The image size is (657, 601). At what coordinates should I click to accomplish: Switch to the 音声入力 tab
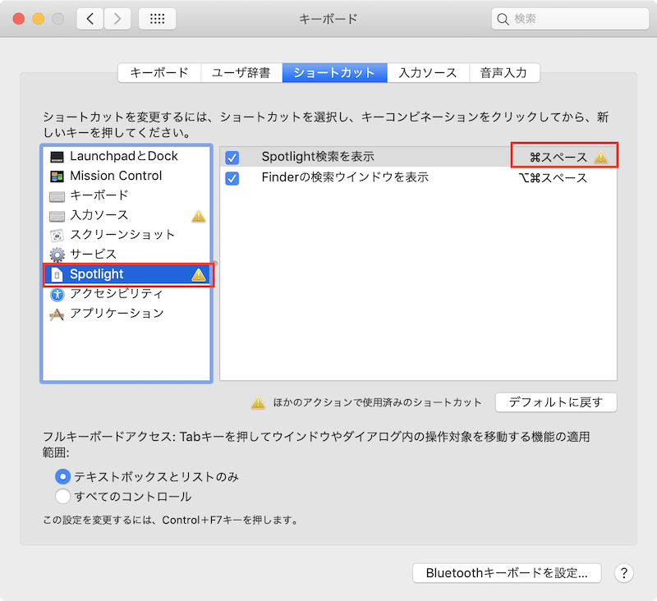tap(504, 72)
